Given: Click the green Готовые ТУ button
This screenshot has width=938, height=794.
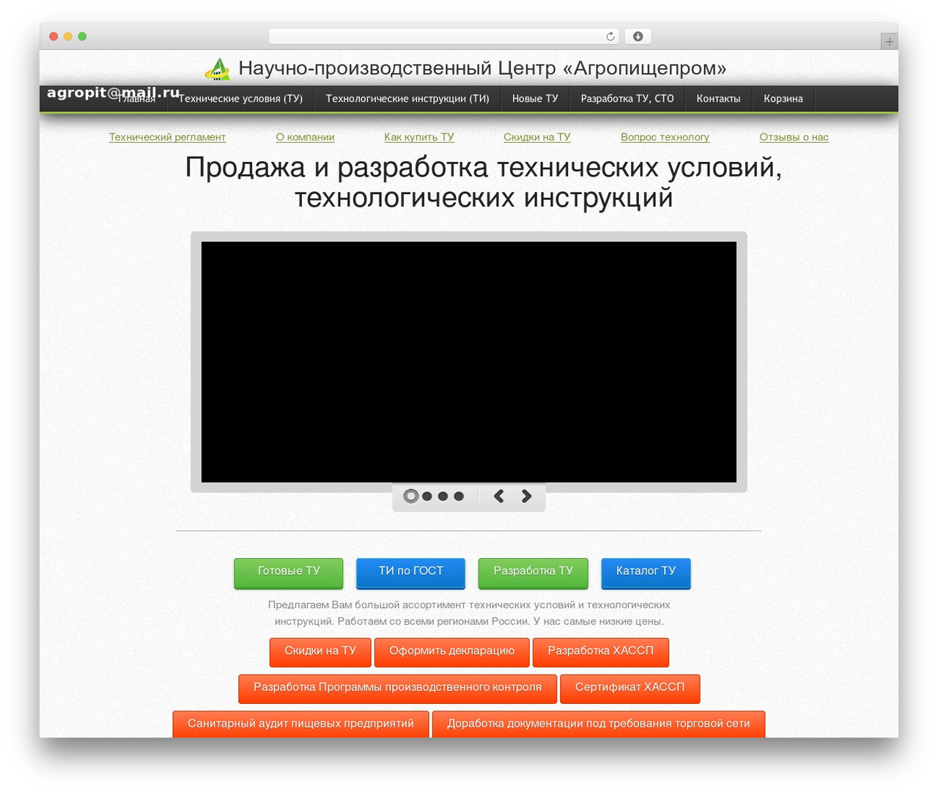Looking at the screenshot, I should click(x=289, y=573).
